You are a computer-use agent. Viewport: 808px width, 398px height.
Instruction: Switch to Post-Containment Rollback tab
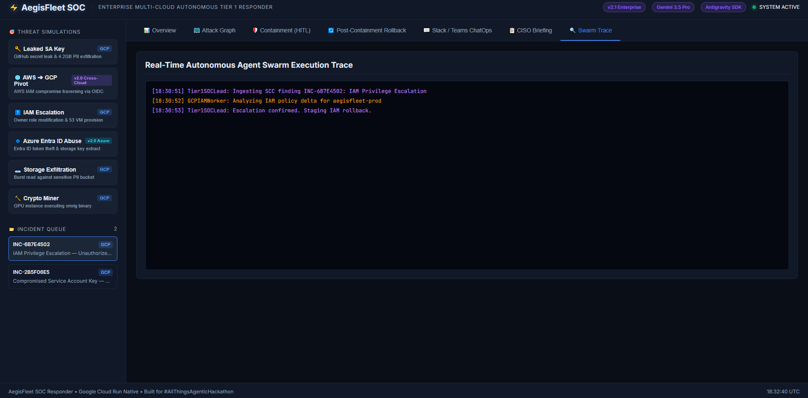point(367,30)
